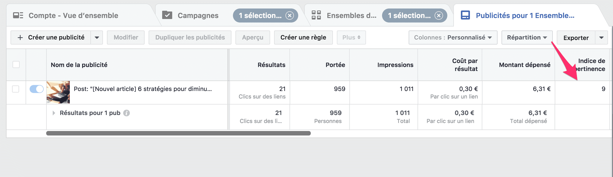Expand the Résultats pour 1 pub row
This screenshot has height=177, width=613.
[54, 113]
